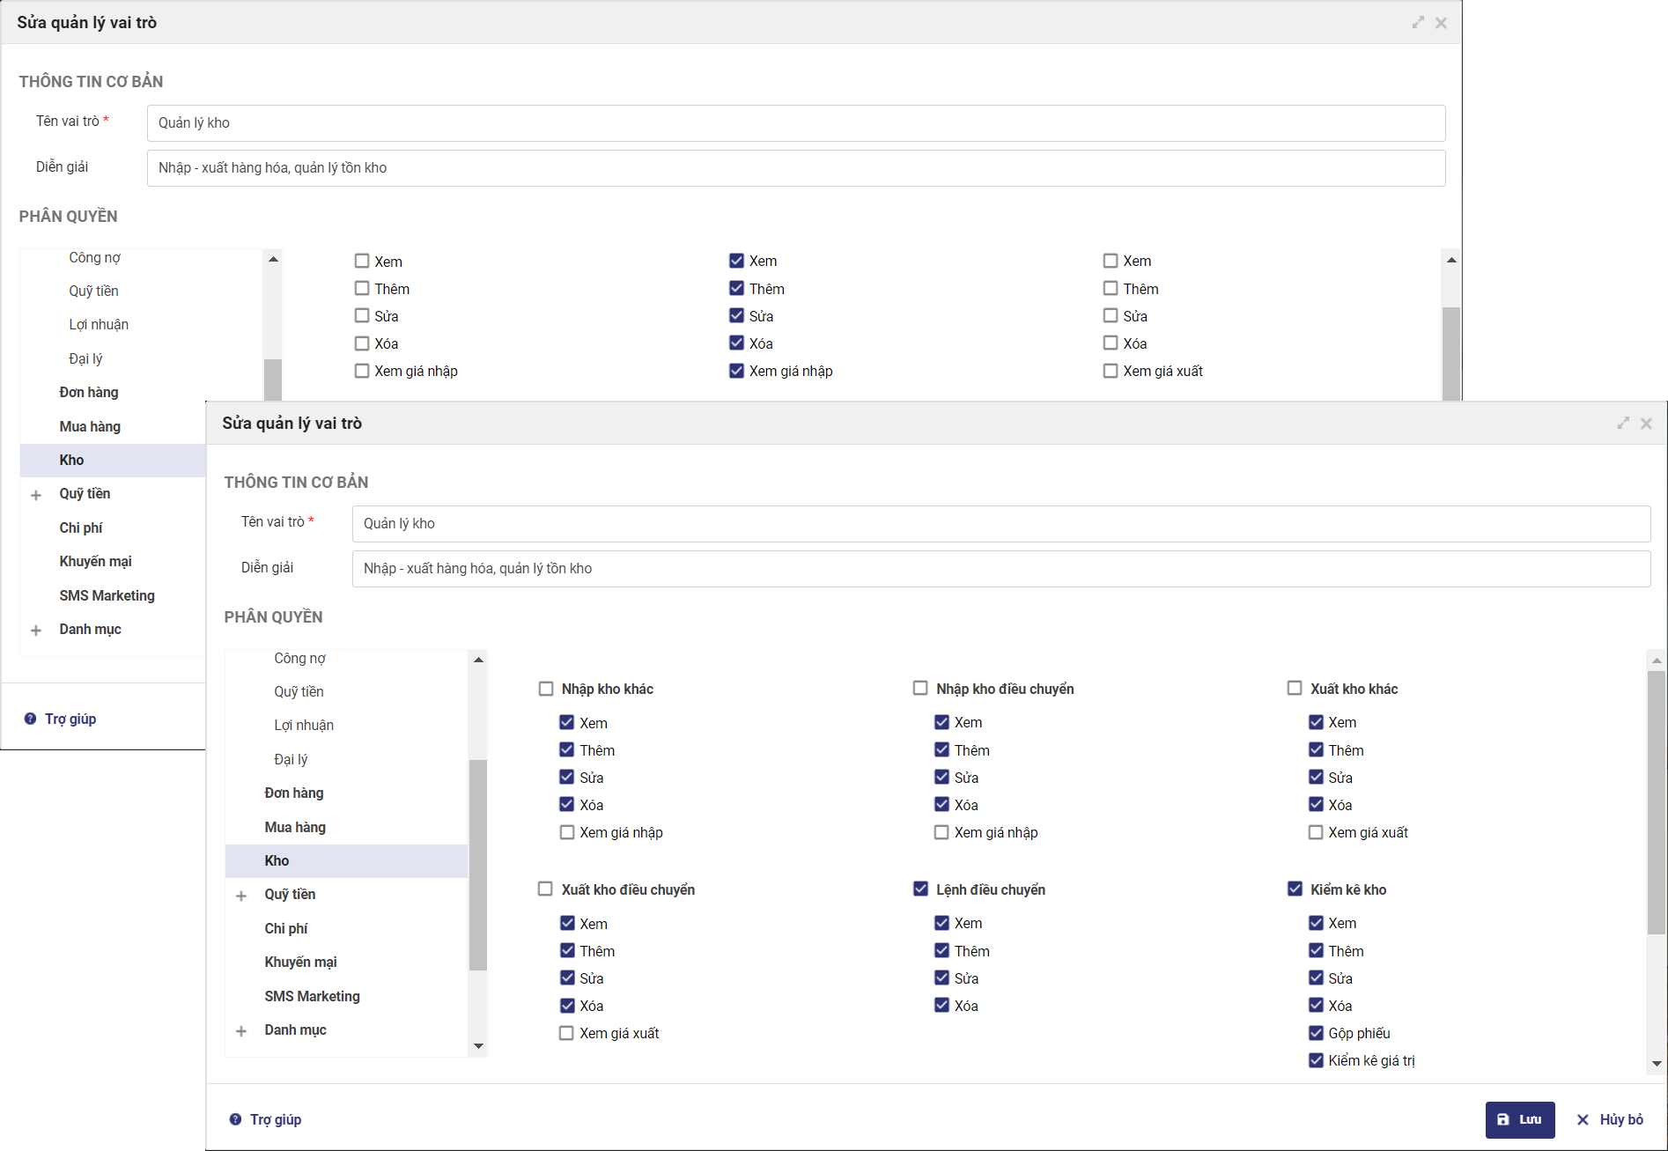Screen dimensions: 1668x1151
Task: Click the help question-mark icon in front dialog
Action: [x=235, y=1119]
